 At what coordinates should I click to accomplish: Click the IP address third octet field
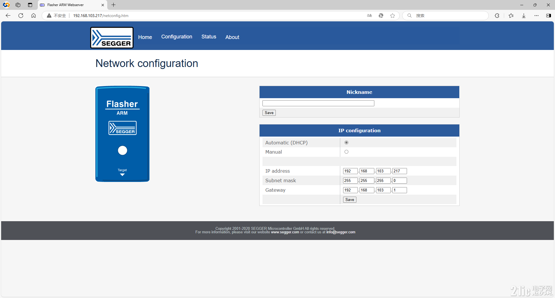point(383,171)
